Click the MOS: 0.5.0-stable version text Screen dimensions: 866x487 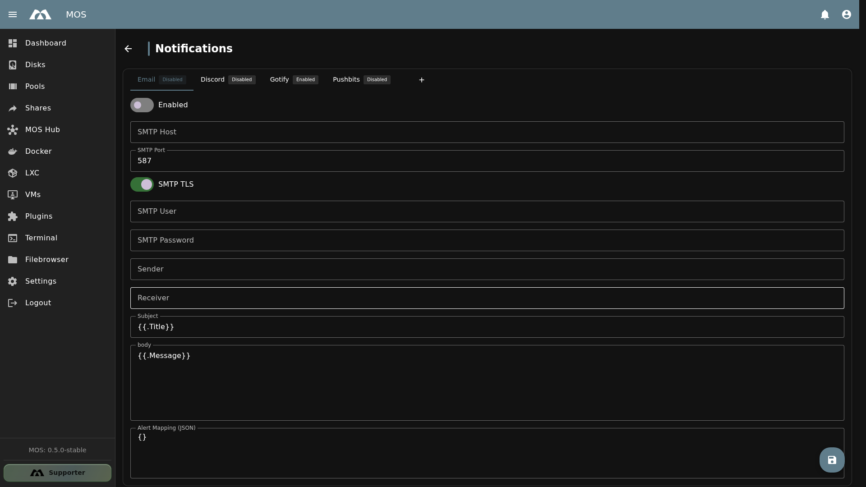point(57,450)
